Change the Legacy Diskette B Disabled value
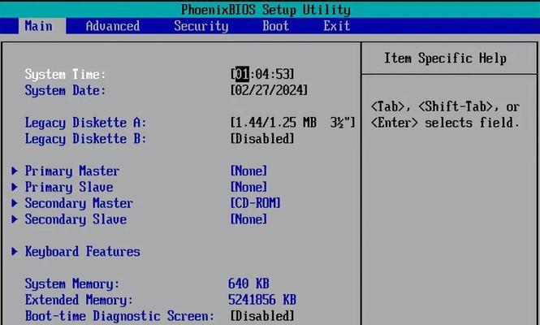Image resolution: width=540 pixels, height=325 pixels. coord(262,139)
